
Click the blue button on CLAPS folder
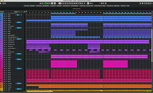[x=19, y=22]
